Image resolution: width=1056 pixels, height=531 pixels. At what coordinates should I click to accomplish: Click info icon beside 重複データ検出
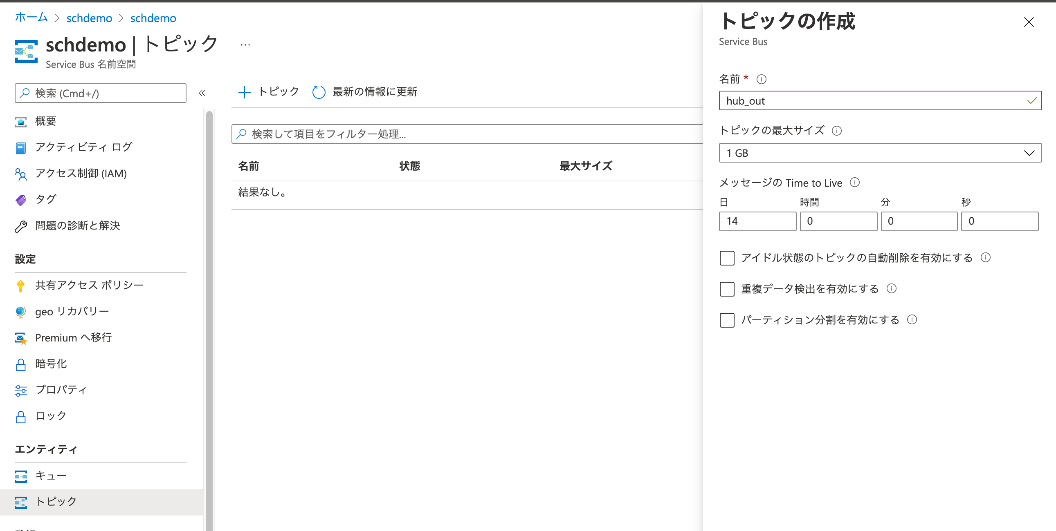tap(891, 289)
